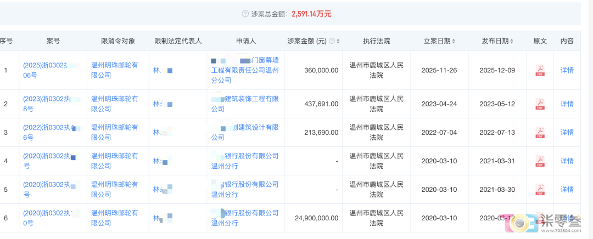Select amount cell 360,000.00
This screenshot has height=239, width=593.
click(x=321, y=70)
